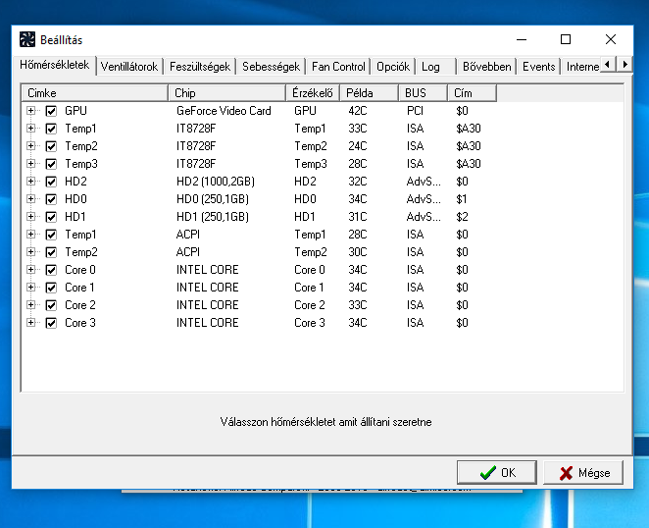Toggle the Core 0 checkbox

click(51, 270)
